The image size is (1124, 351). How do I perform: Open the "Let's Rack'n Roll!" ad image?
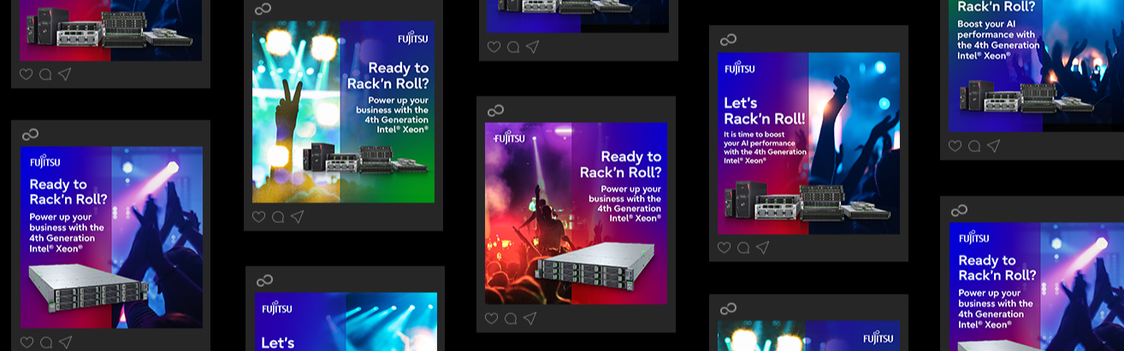[808, 143]
